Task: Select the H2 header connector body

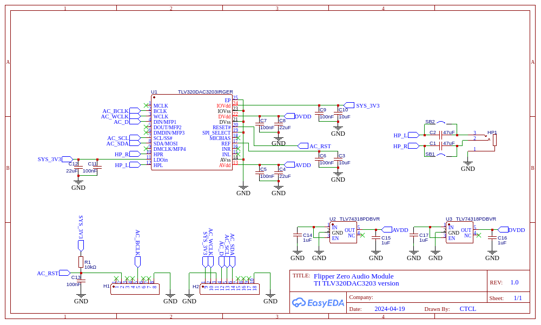Action: click(x=229, y=289)
